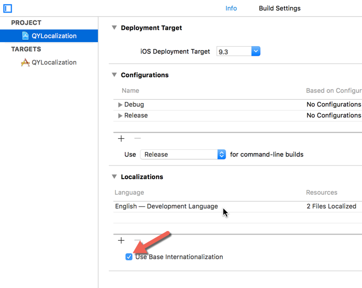This screenshot has height=288, width=362.
Task: Click the Based on Configuration column header
Action: (x=334, y=90)
